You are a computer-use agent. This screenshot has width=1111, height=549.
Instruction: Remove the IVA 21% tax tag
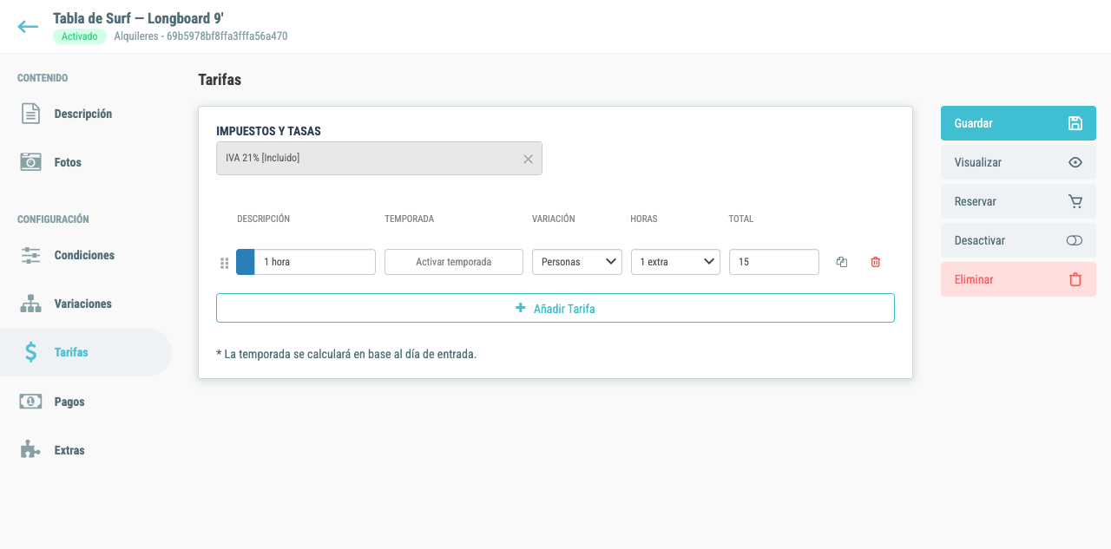click(x=528, y=159)
